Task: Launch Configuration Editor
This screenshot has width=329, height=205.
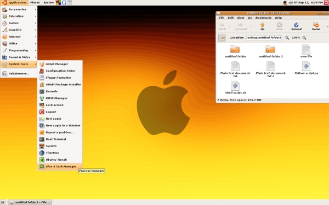Action: (60, 71)
